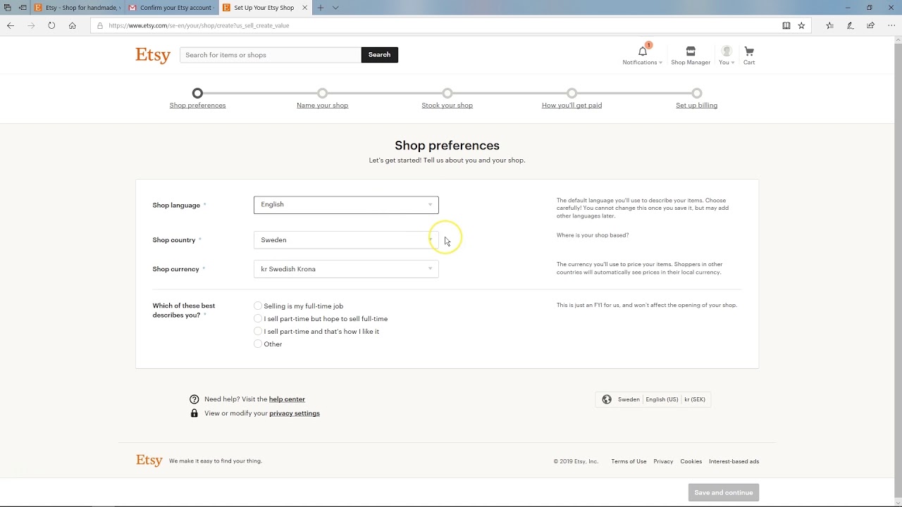Click browser back arrow

(11, 25)
